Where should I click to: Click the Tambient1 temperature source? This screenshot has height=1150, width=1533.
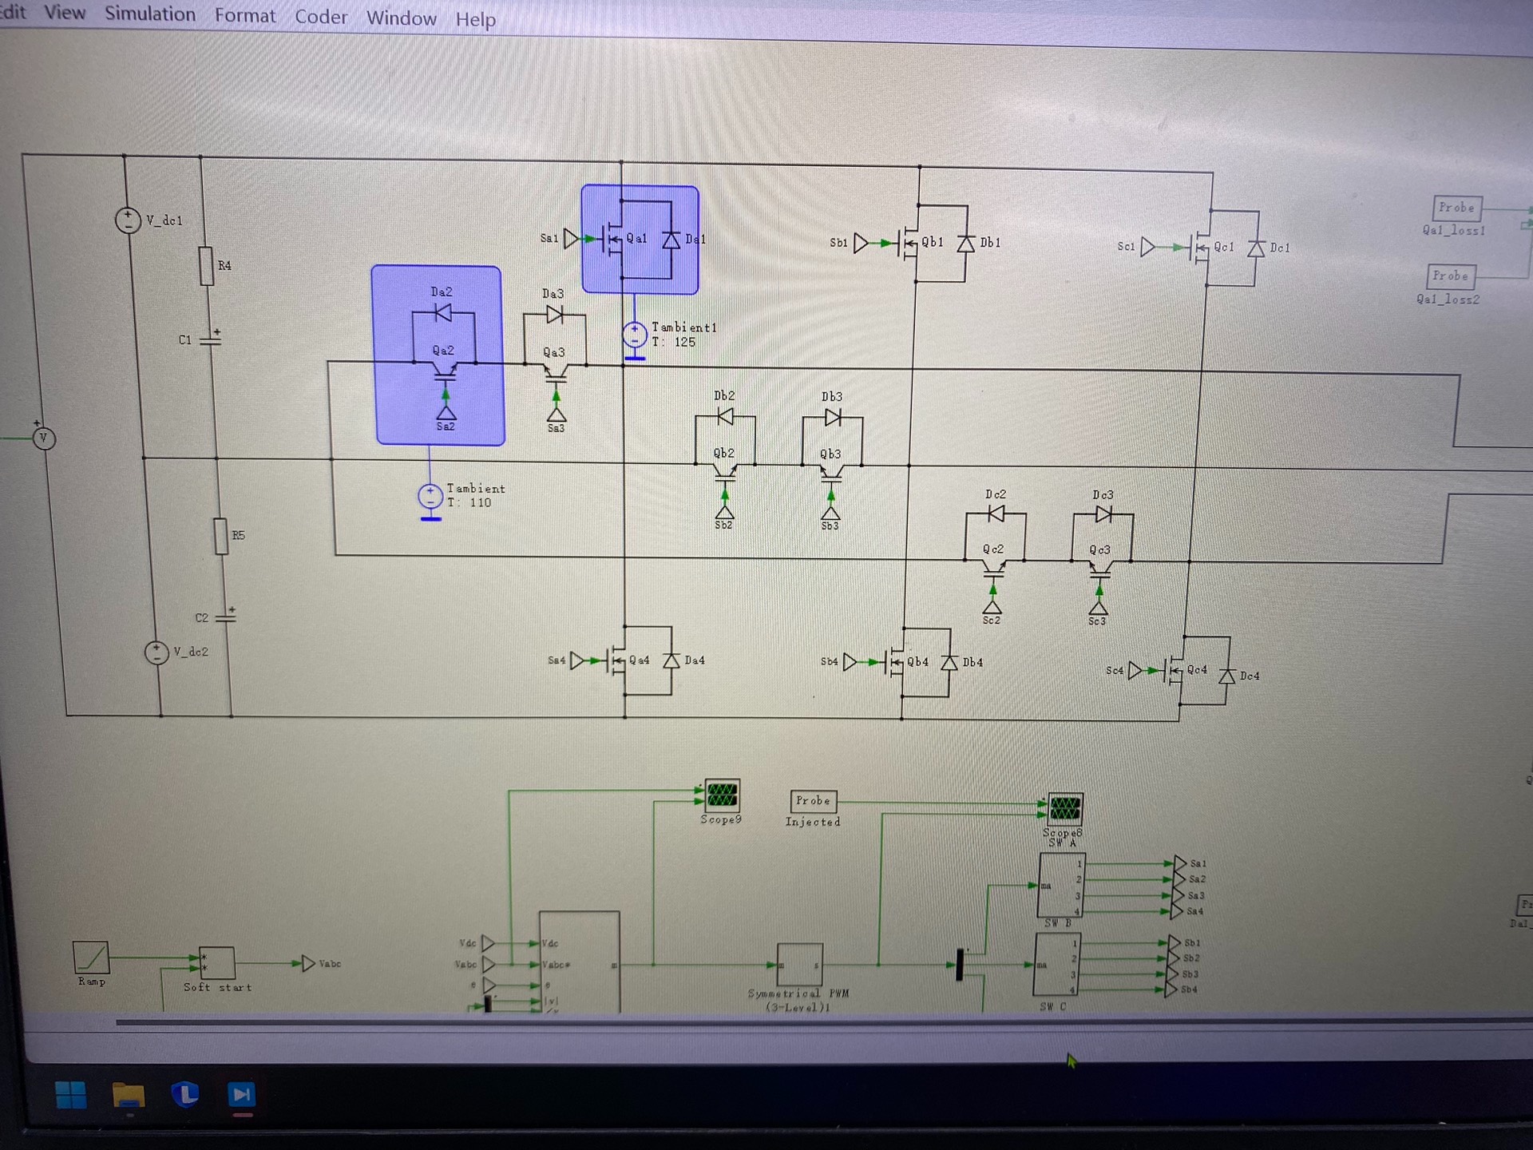[x=635, y=334]
